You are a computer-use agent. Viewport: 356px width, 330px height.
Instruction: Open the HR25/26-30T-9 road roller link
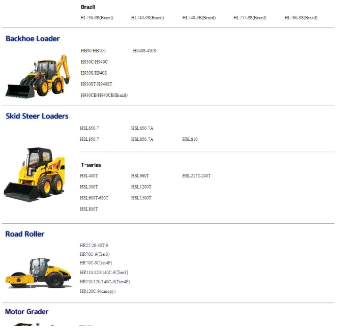(x=94, y=246)
